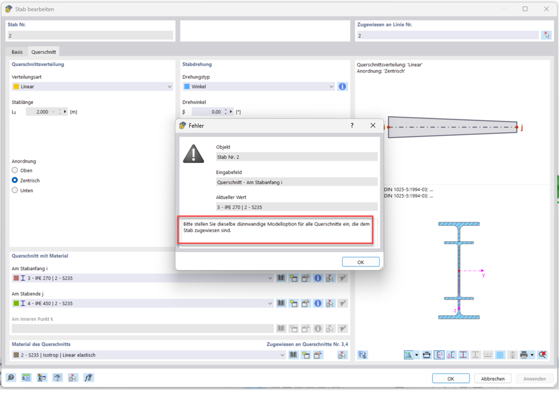Open the Drehungstyp Winkel dropdown
This screenshot has width=559, height=420.
point(331,87)
